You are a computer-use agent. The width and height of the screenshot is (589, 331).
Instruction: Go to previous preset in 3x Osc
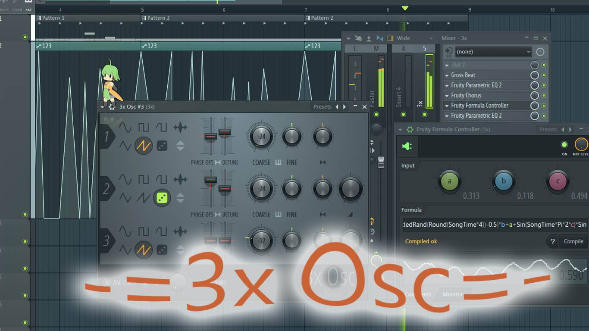coord(337,106)
